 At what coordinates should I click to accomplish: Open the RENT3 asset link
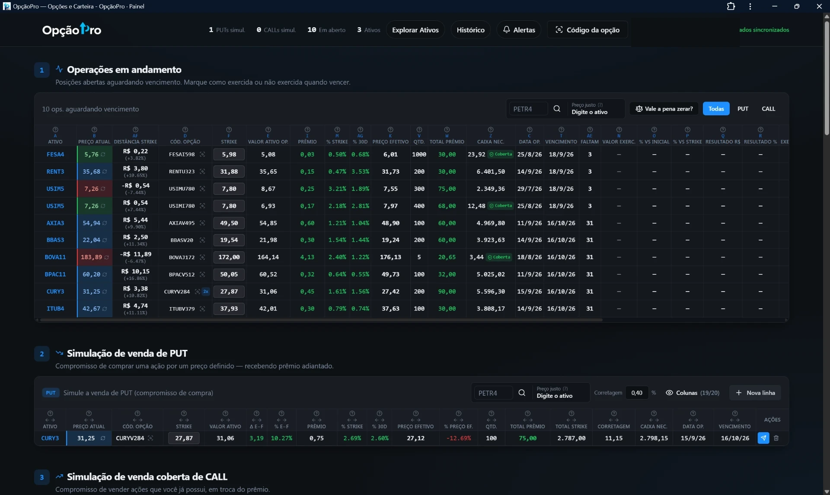[55, 172]
